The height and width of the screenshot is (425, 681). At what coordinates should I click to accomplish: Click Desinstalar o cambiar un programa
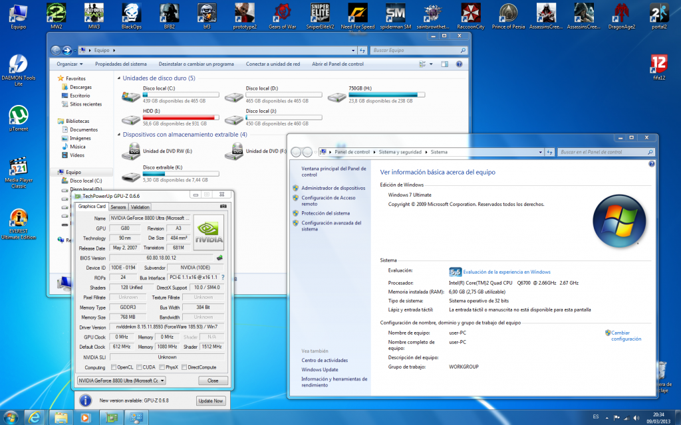(196, 64)
